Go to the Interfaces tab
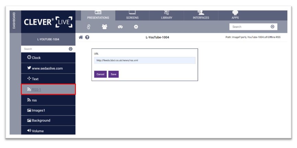 201,15
